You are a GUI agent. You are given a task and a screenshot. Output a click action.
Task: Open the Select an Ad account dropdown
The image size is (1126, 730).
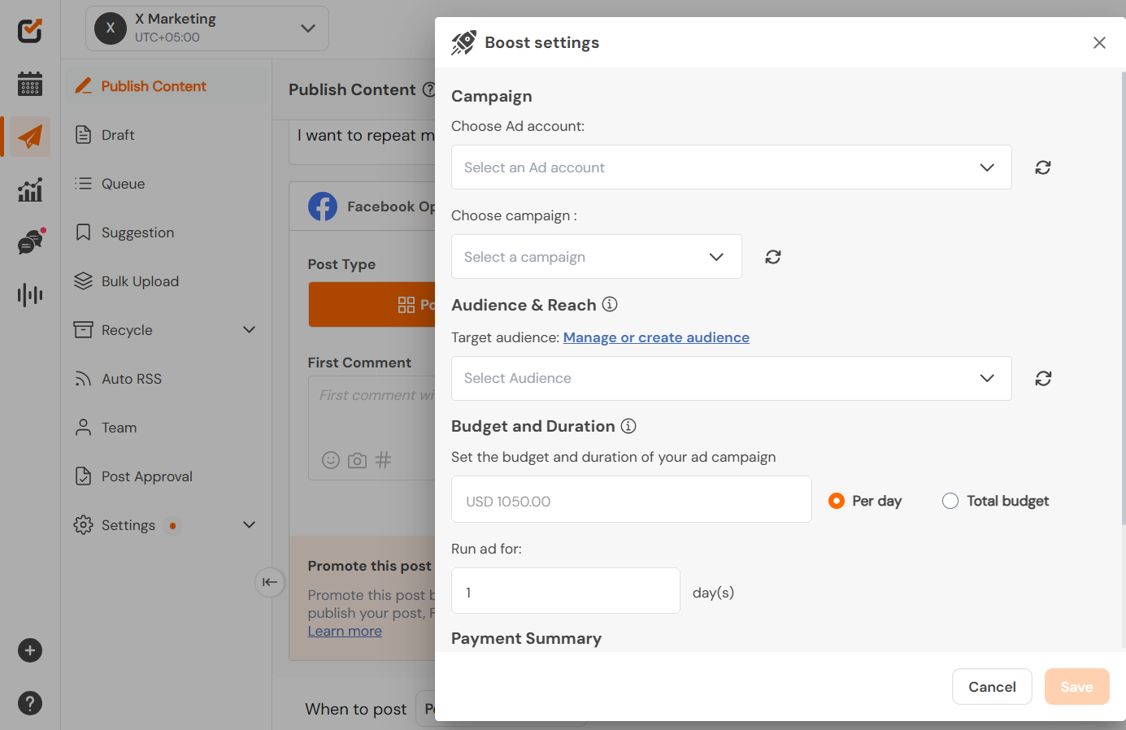point(732,167)
